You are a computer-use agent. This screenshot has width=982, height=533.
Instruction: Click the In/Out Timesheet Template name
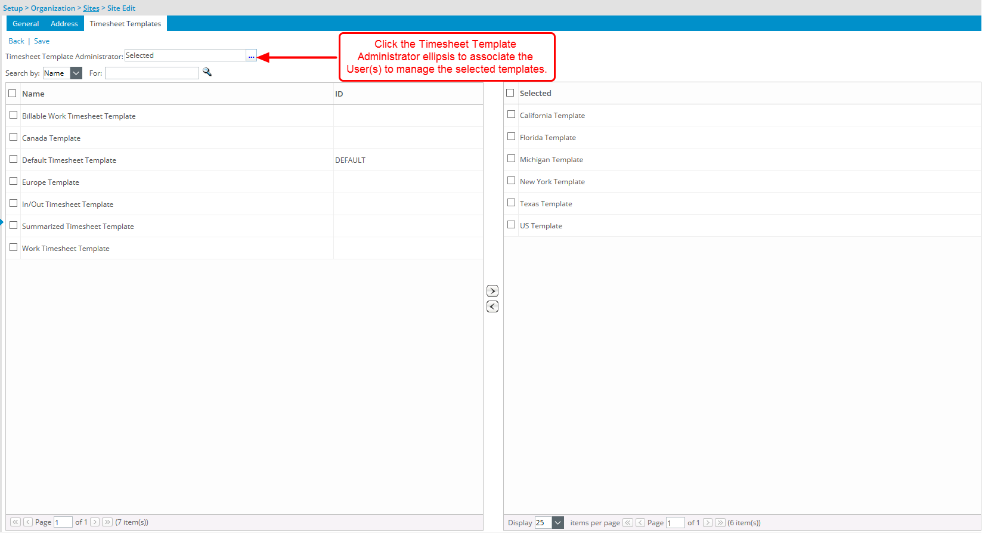click(67, 204)
